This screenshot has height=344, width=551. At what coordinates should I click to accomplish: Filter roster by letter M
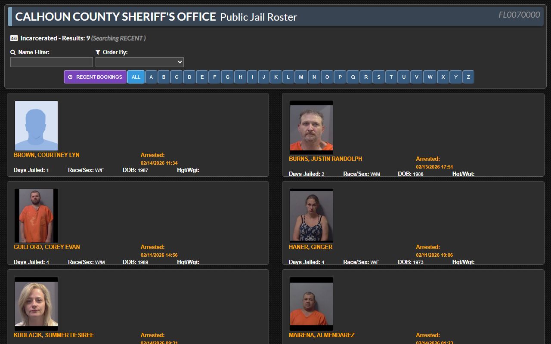point(301,77)
